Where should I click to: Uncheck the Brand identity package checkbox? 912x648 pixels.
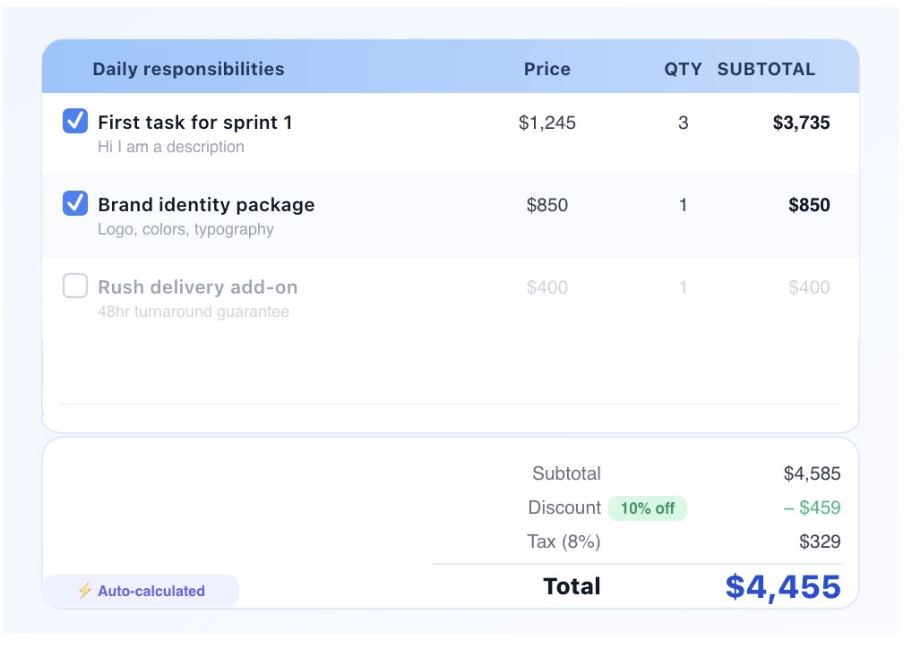coord(75,203)
